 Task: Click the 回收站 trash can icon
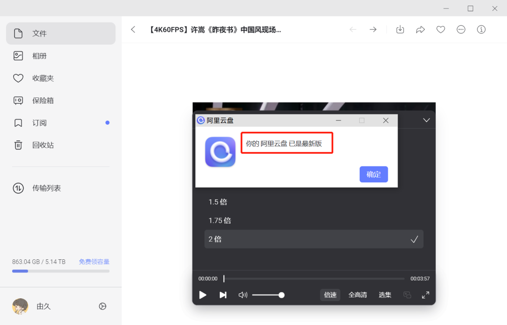[18, 145]
